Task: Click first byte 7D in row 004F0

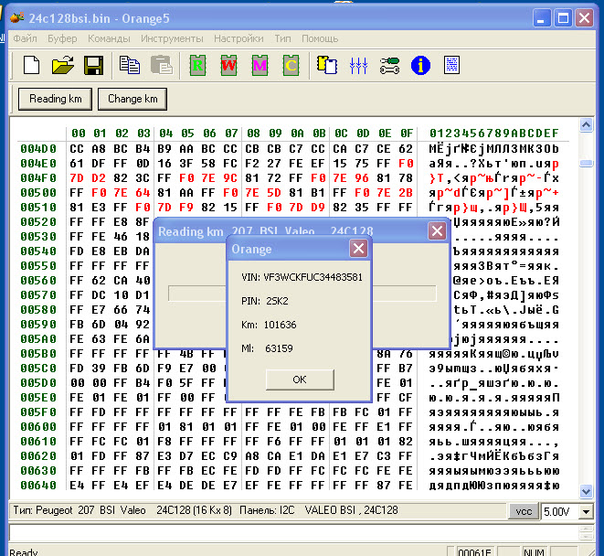Action: coord(77,178)
